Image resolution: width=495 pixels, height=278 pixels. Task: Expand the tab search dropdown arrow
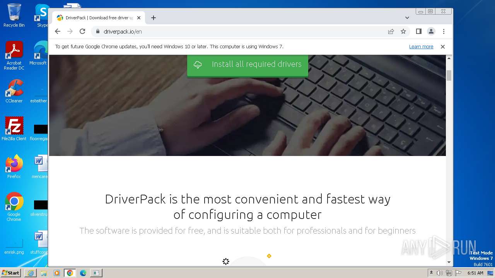click(407, 18)
